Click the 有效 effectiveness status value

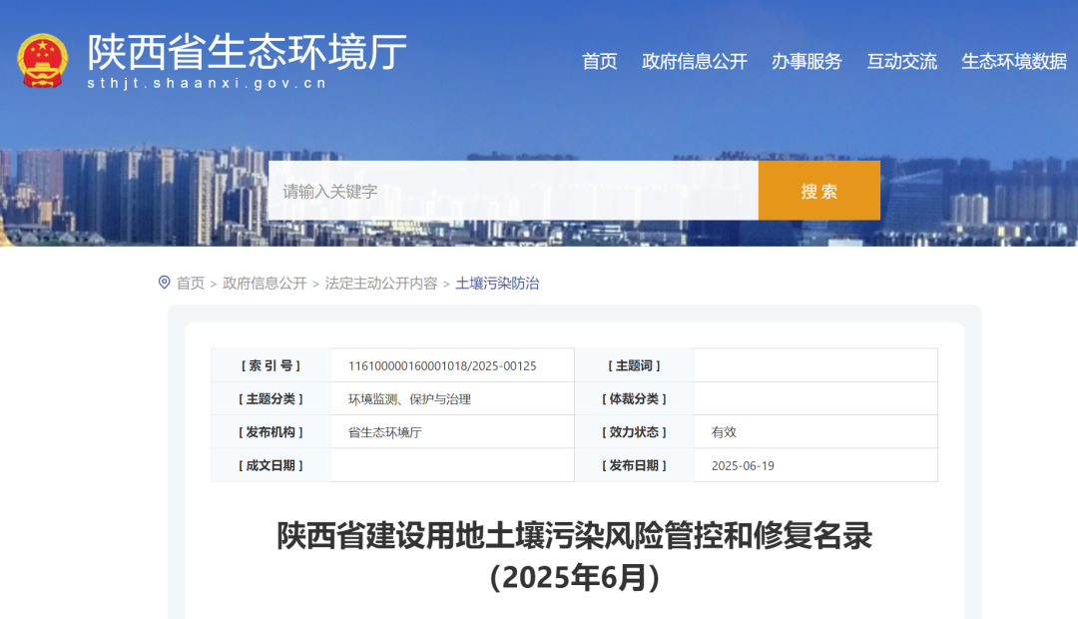[x=722, y=431]
